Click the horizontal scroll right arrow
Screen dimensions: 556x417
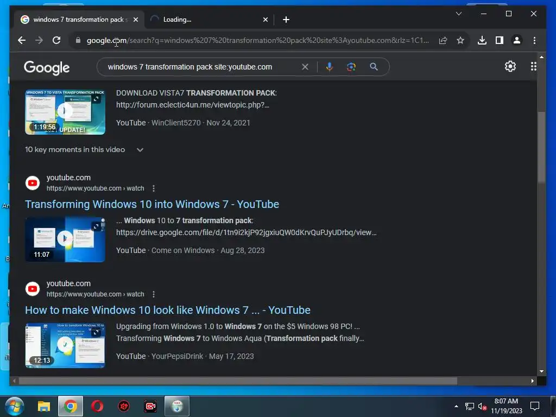532,381
